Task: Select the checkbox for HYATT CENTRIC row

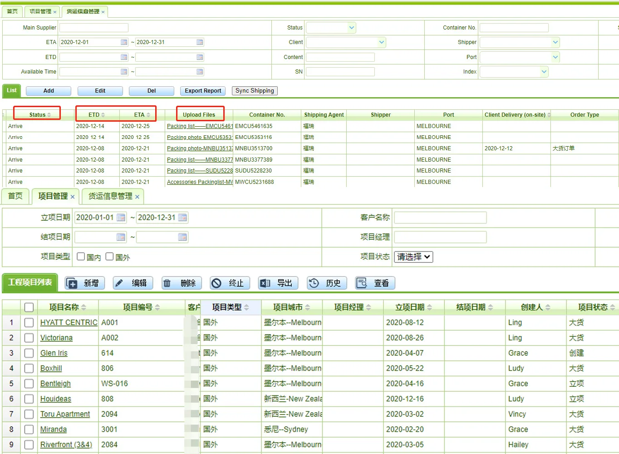Action: pyautogui.click(x=29, y=323)
